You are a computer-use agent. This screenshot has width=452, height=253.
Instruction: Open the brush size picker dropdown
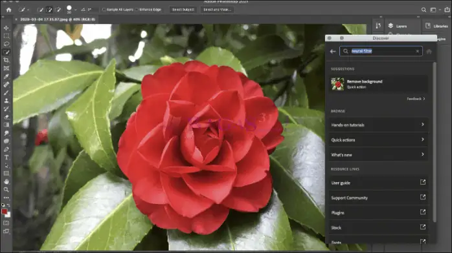(x=76, y=10)
